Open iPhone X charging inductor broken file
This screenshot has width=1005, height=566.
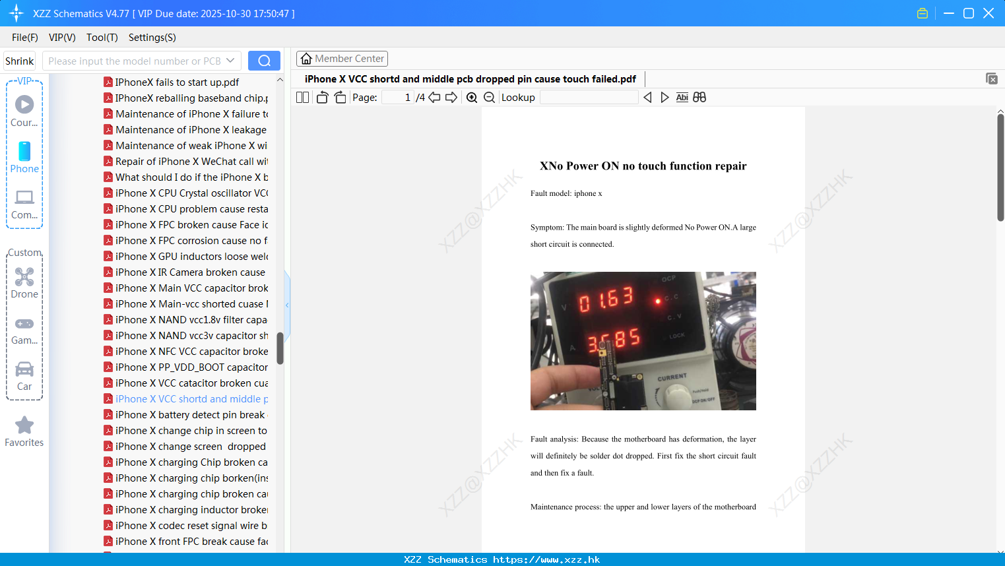[x=186, y=510]
